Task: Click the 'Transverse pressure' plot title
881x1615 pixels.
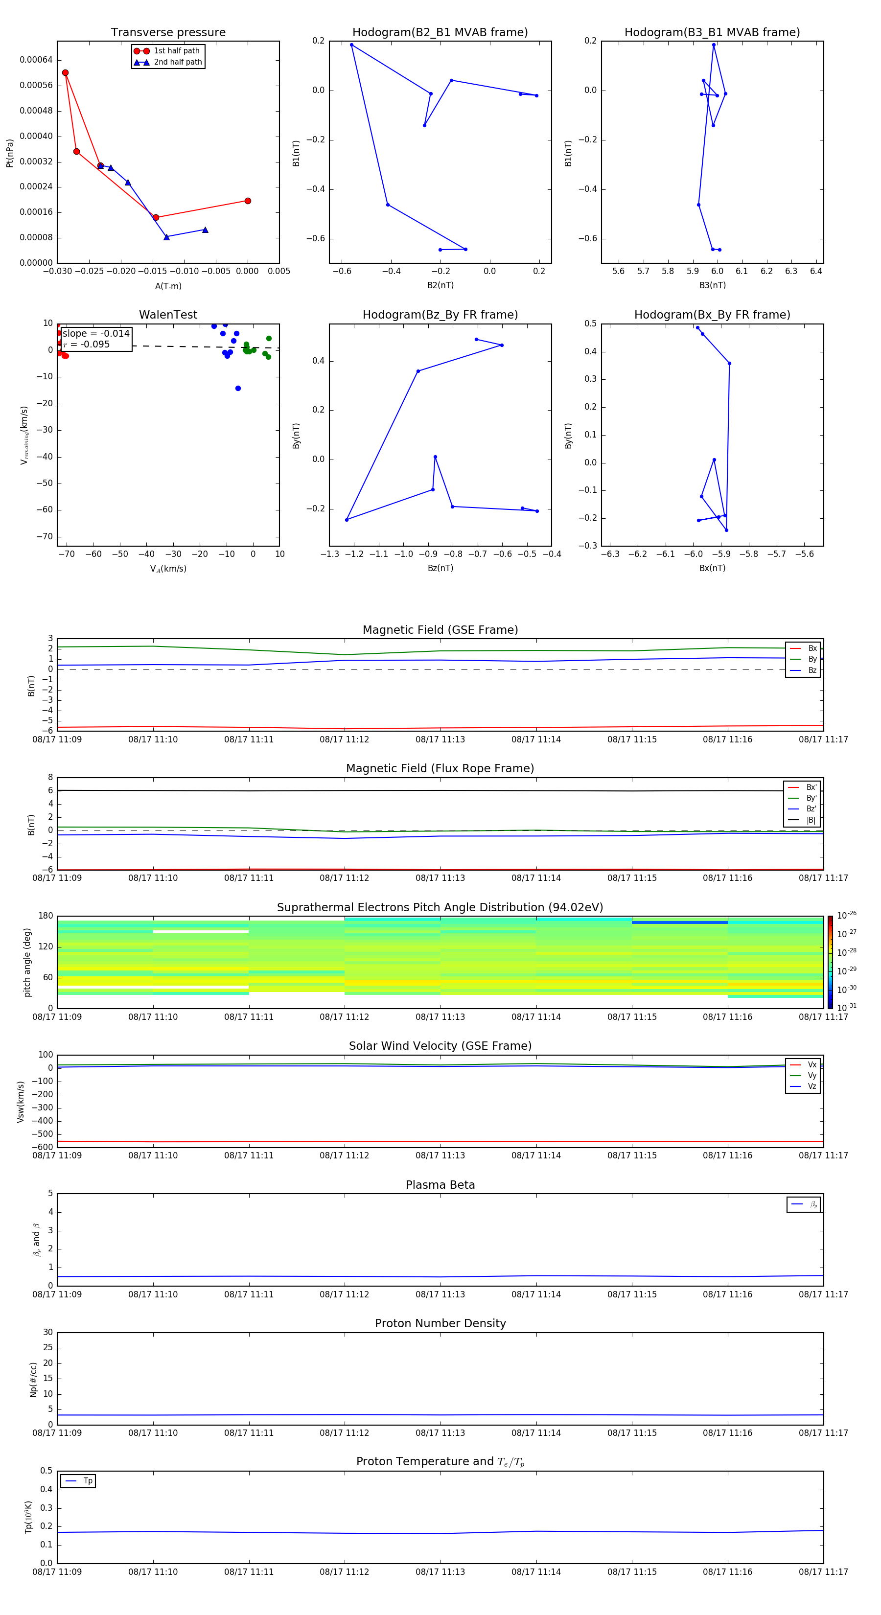Action: pos(168,33)
